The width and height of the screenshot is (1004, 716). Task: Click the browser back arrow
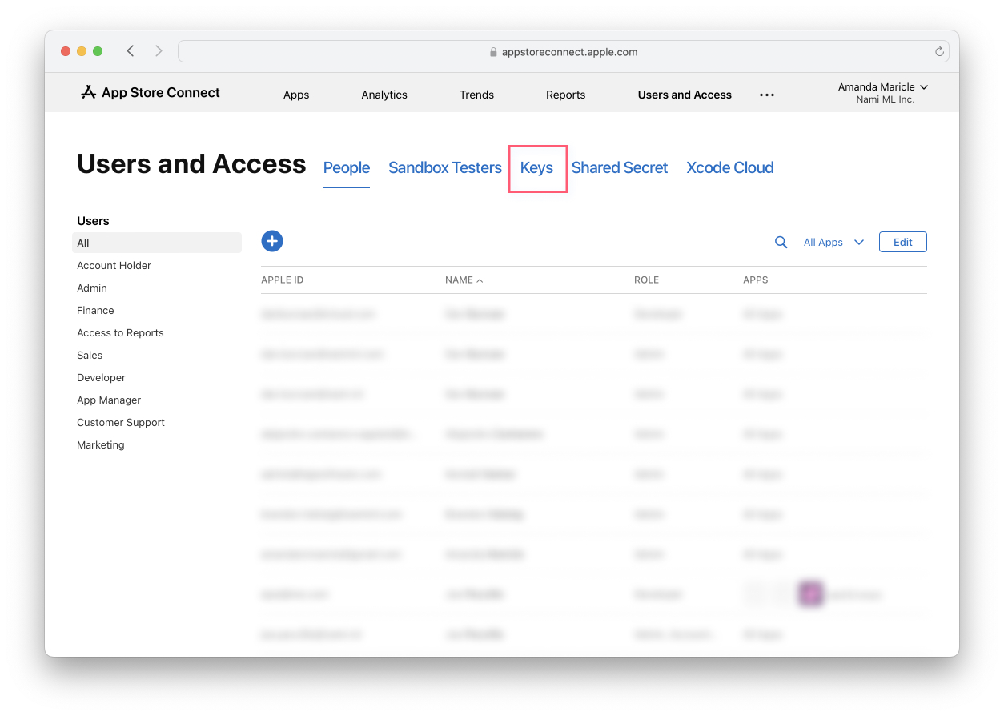click(131, 51)
